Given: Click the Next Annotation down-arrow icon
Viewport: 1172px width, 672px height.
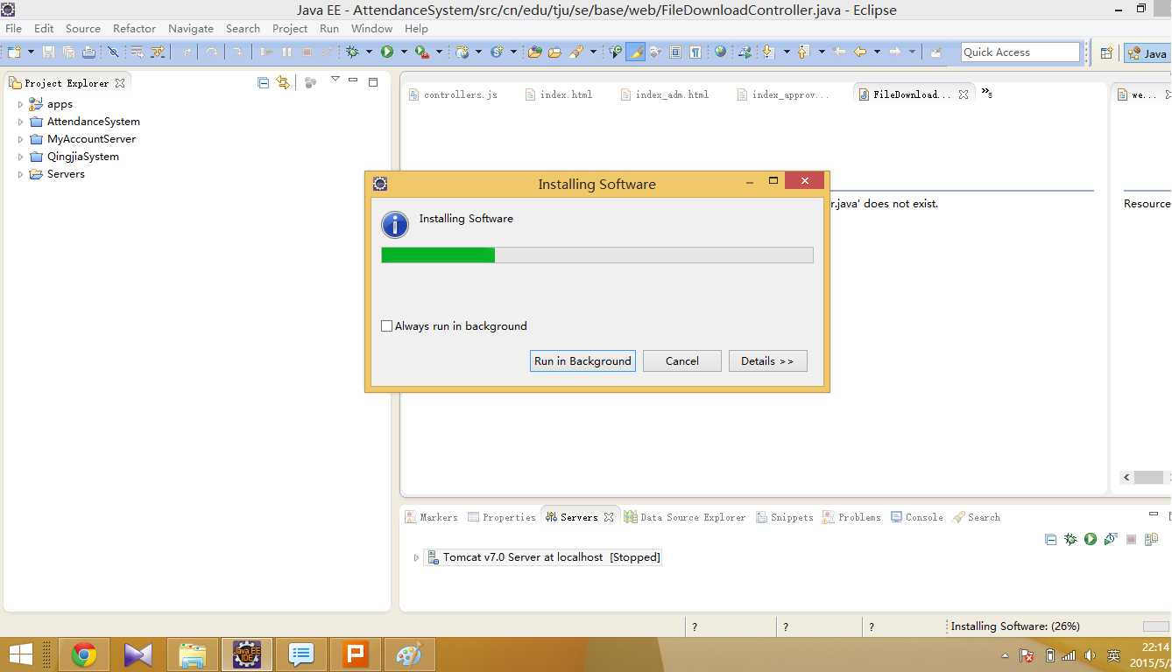Looking at the screenshot, I should click(x=768, y=52).
